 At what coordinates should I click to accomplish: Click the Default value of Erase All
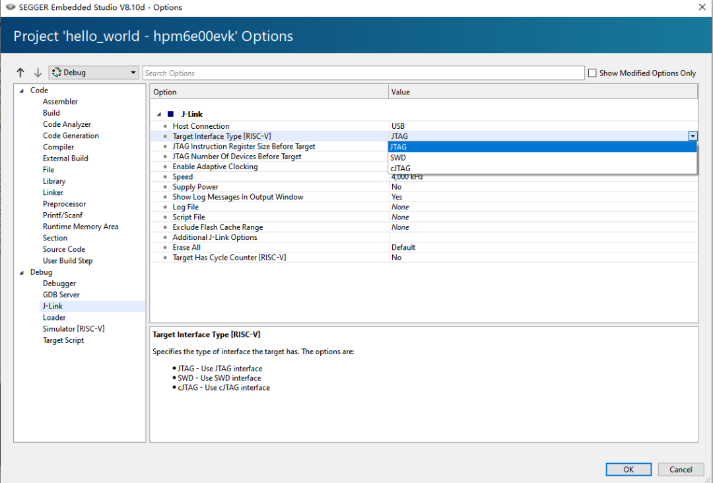click(x=403, y=247)
